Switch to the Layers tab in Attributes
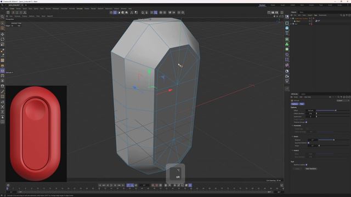This screenshot has height=197, width=351. [x=303, y=94]
